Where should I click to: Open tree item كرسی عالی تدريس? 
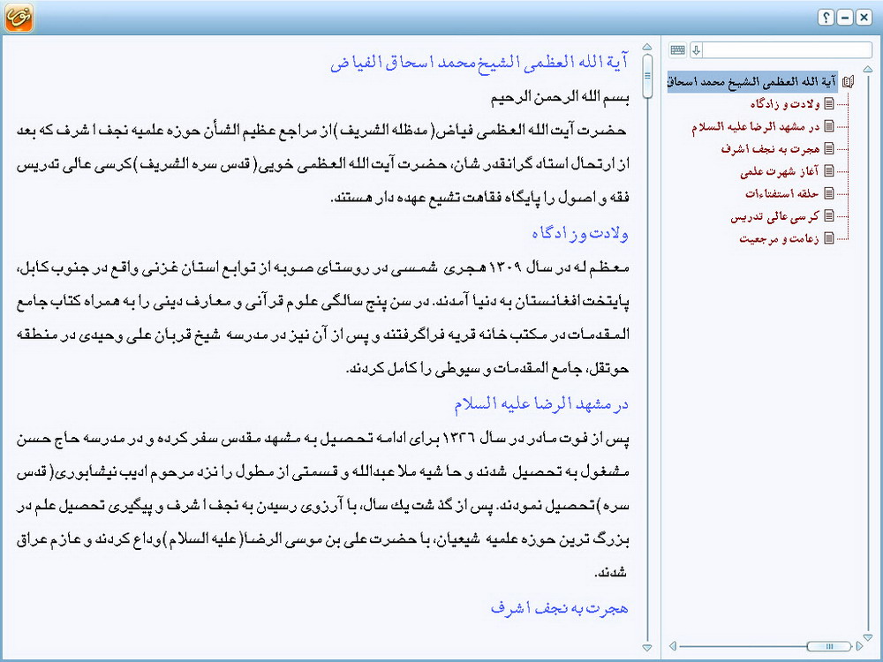[775, 215]
